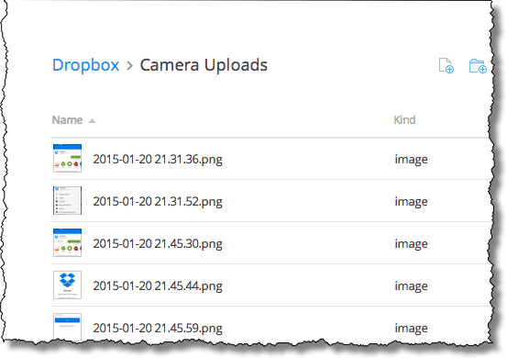This screenshot has width=507, height=358.
Task: Sort files by Name column header
Action: [67, 120]
